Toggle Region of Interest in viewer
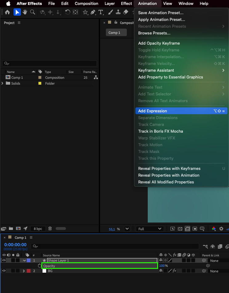This screenshot has width=229, height=293. (x=195, y=229)
